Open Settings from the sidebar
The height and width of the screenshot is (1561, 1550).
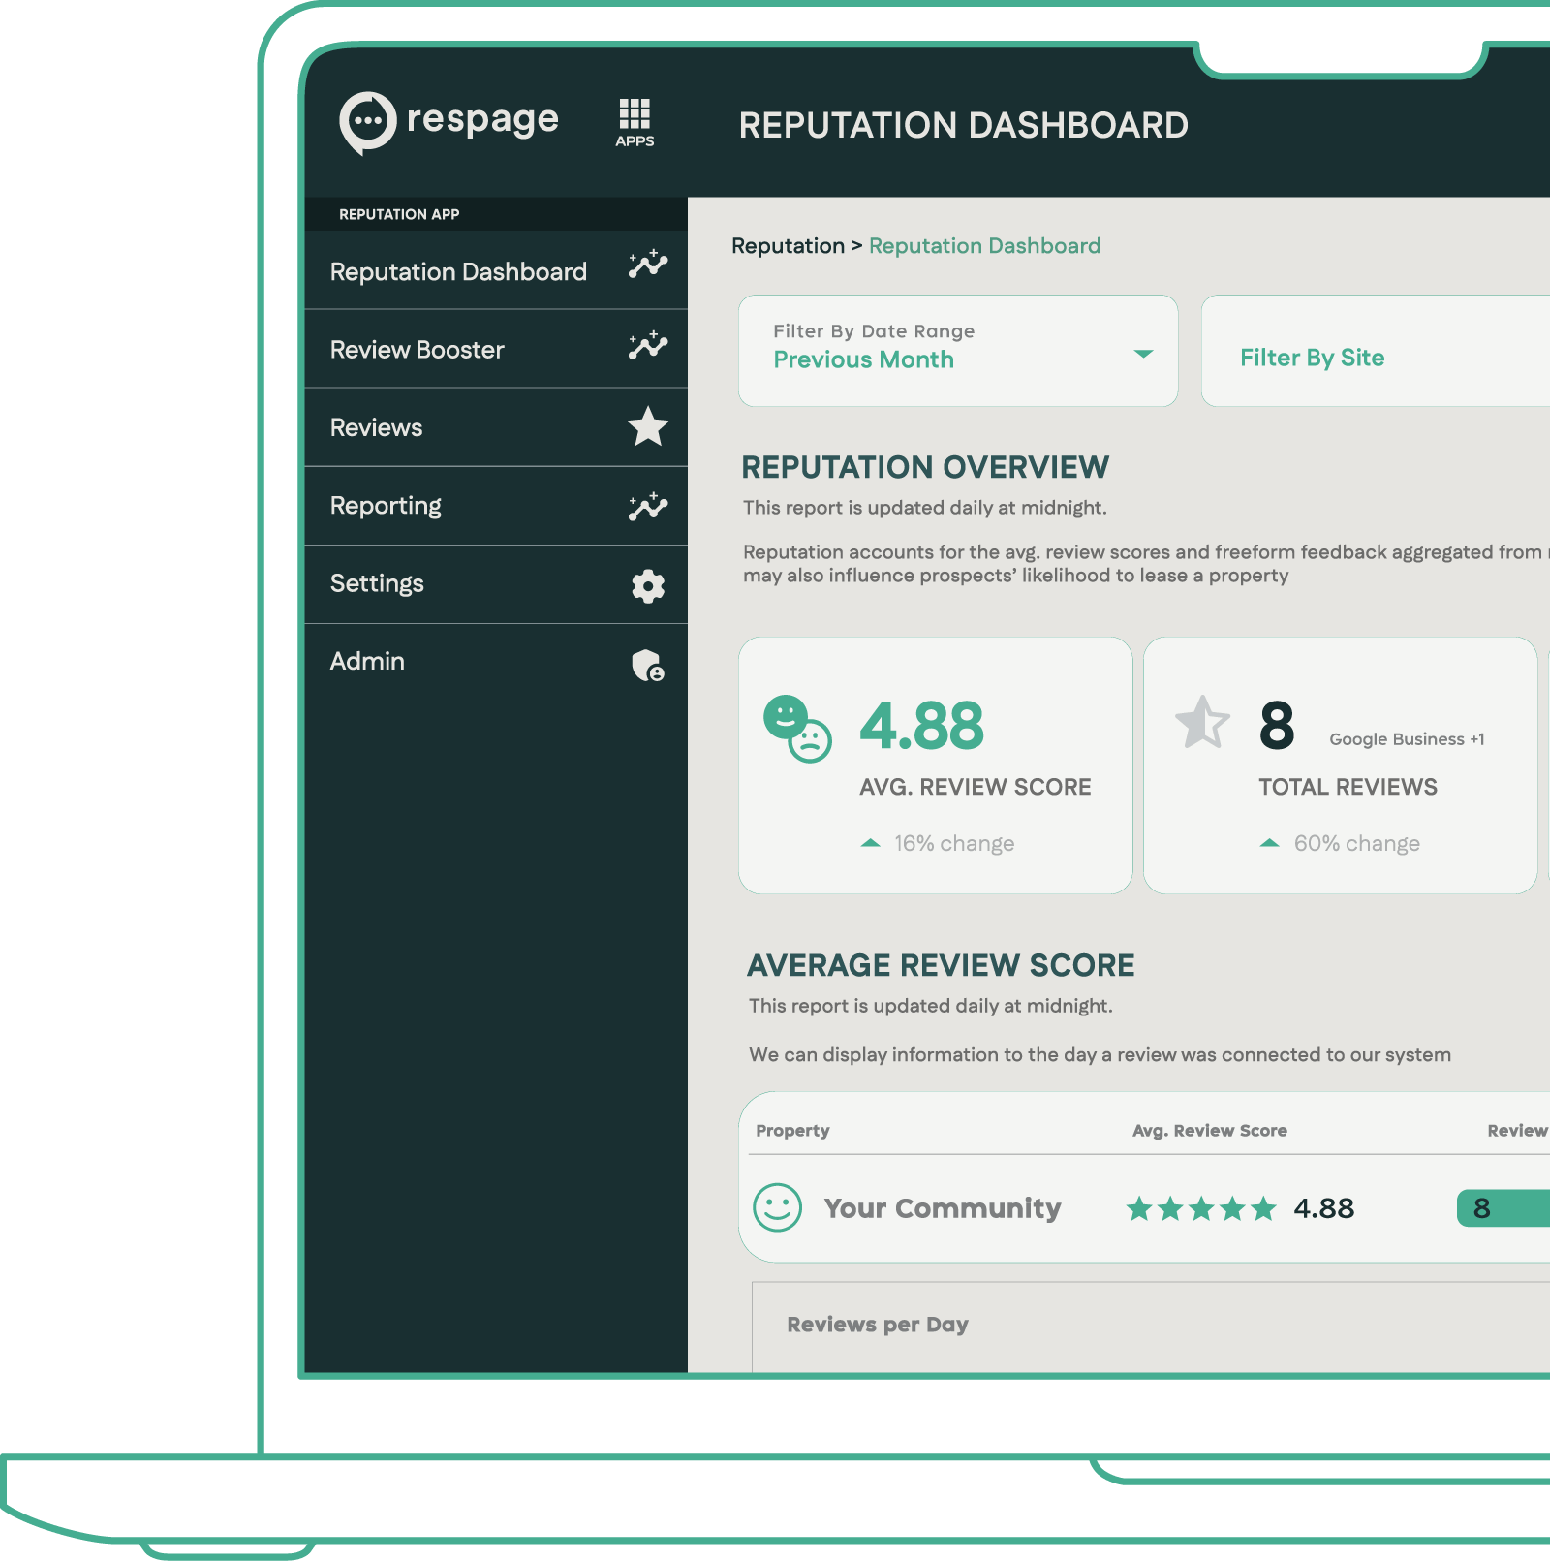496,584
